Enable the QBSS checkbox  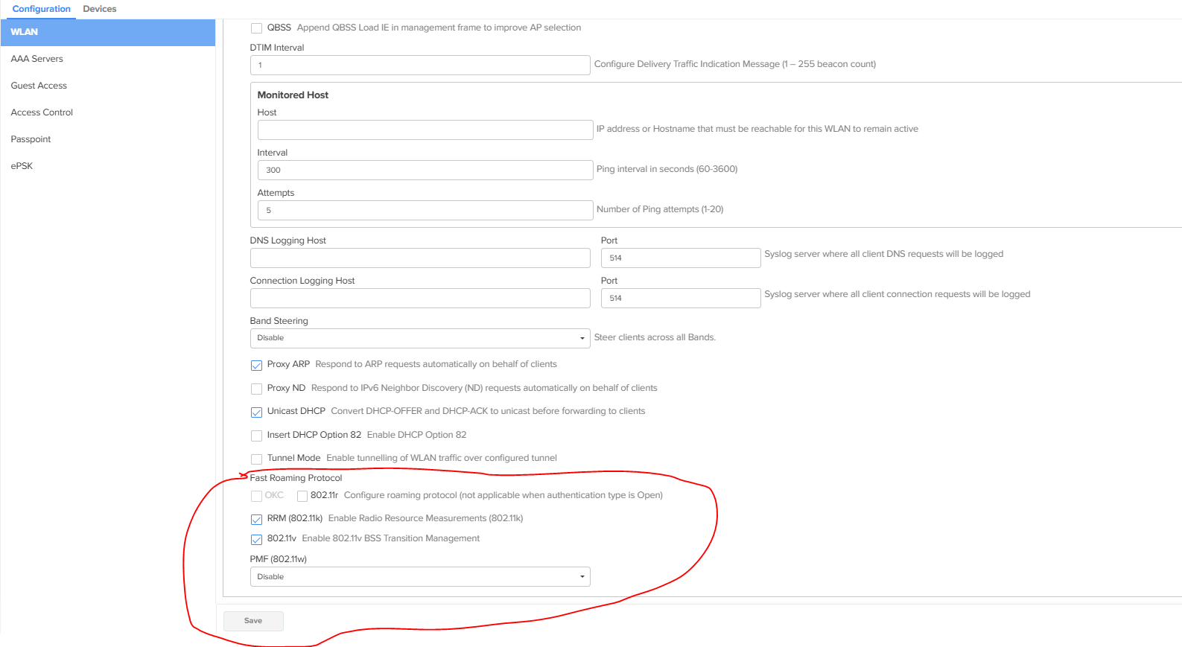pyautogui.click(x=256, y=28)
